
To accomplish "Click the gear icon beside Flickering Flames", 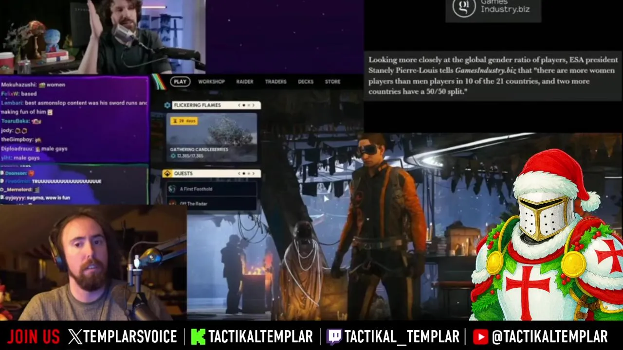I will [x=167, y=105].
